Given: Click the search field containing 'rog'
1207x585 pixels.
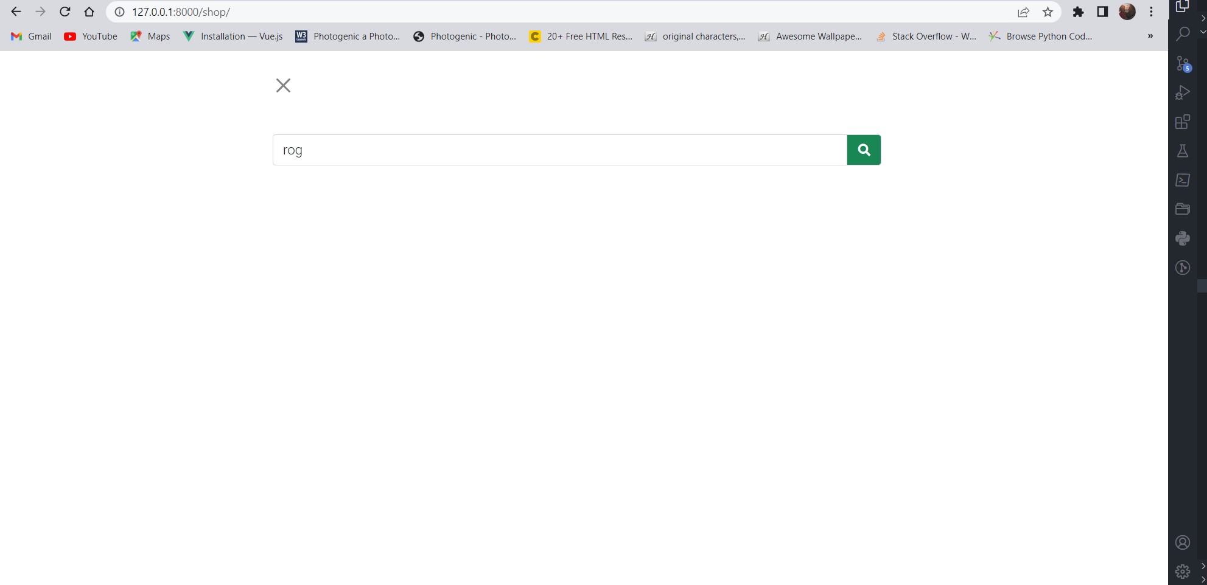Looking at the screenshot, I should point(560,150).
